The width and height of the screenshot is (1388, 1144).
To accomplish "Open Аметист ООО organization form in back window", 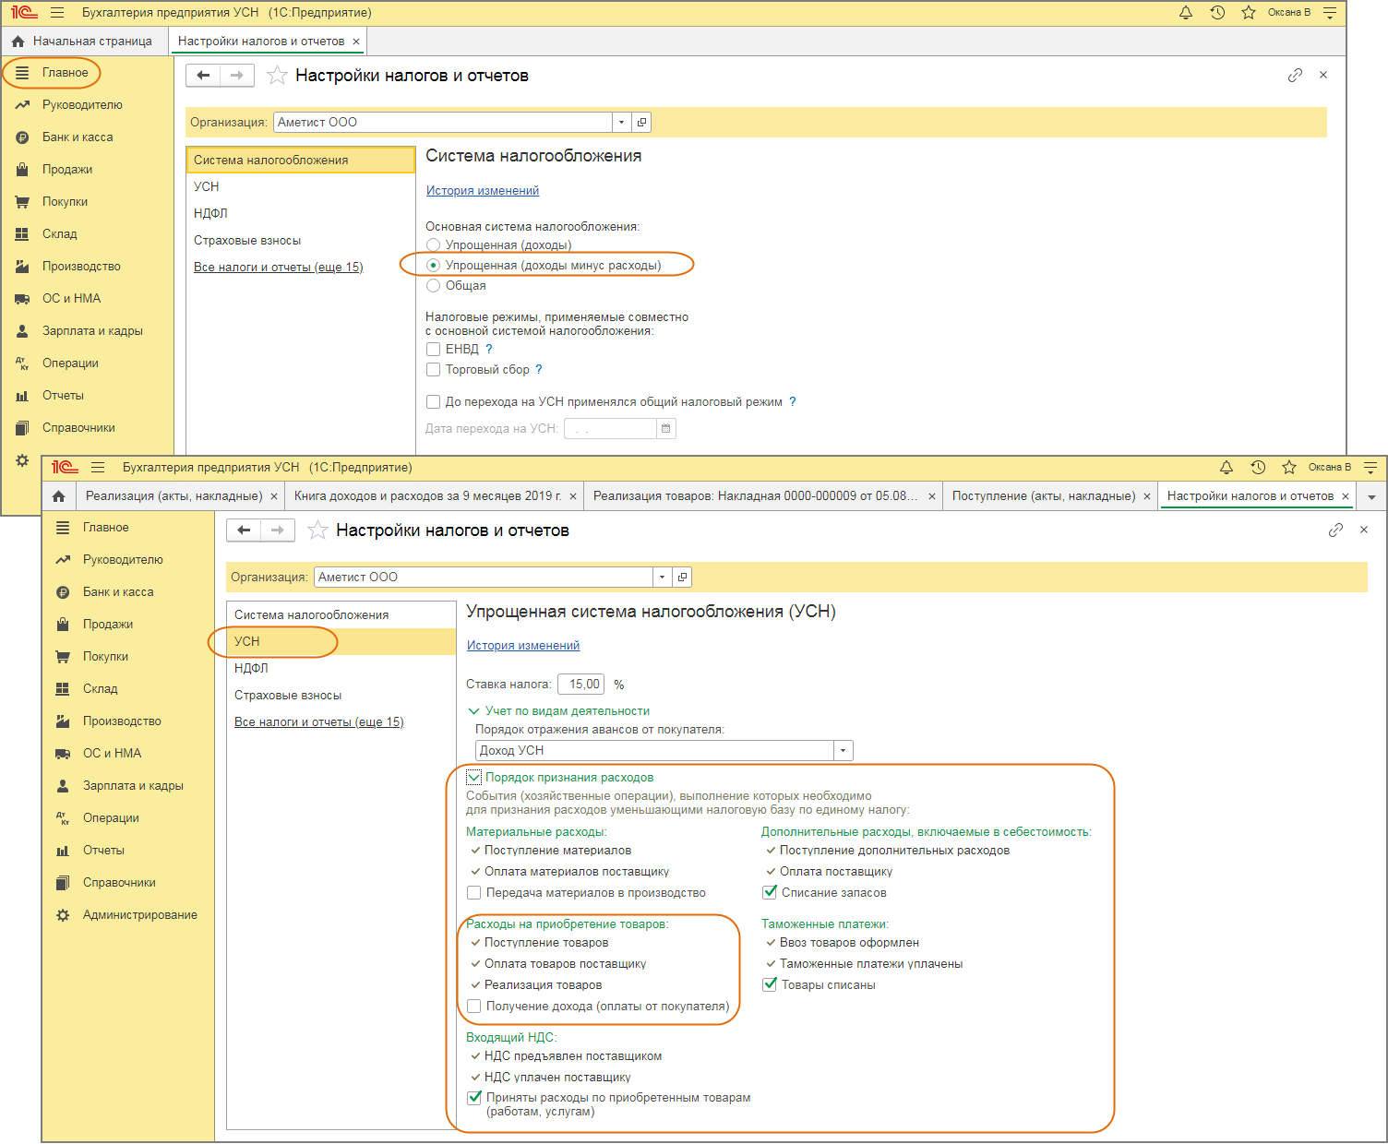I will (x=641, y=123).
